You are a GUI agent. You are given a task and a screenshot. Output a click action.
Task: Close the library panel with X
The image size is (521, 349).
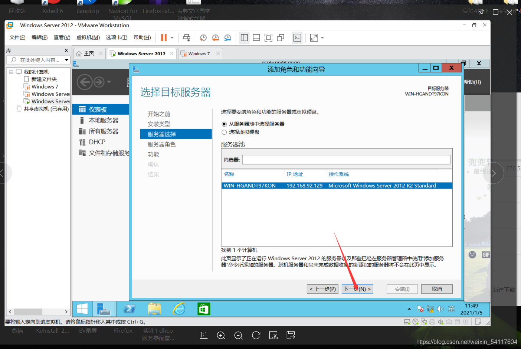[66, 50]
